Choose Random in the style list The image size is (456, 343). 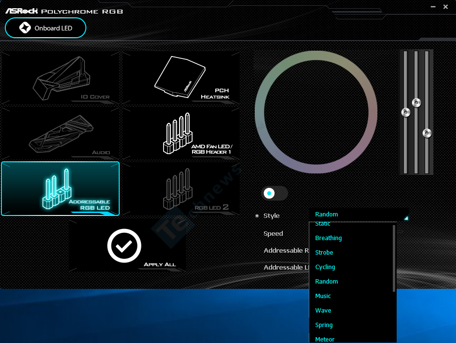pos(326,282)
